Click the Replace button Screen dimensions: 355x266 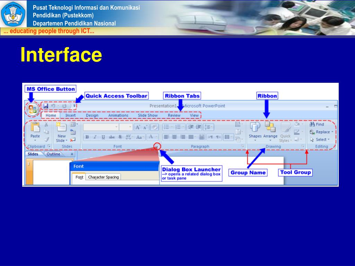click(321, 132)
